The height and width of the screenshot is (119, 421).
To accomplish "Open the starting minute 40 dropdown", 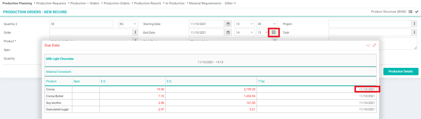I will (x=267, y=24).
